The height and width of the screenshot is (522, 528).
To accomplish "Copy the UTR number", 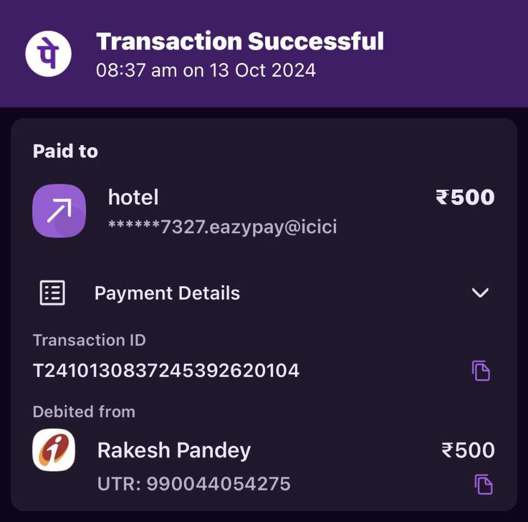I will tap(483, 484).
